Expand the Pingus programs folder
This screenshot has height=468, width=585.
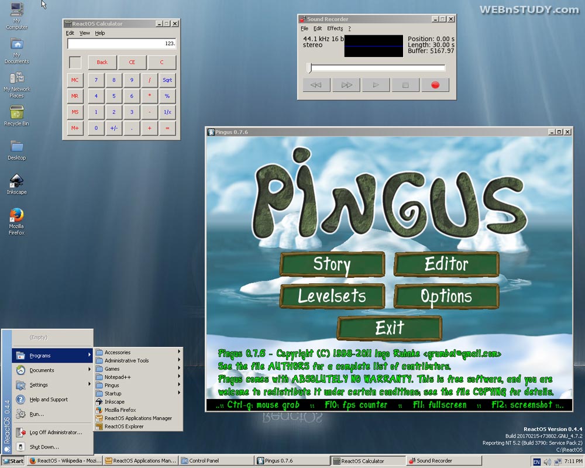tap(138, 385)
